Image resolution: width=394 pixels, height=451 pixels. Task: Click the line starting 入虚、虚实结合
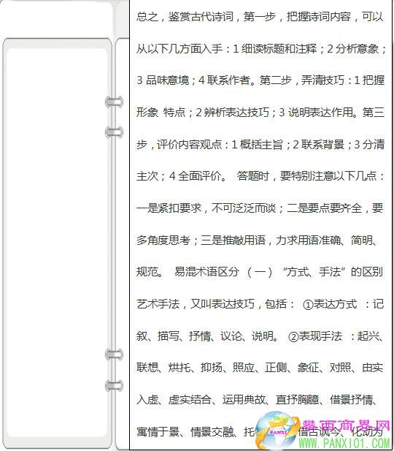256,400
